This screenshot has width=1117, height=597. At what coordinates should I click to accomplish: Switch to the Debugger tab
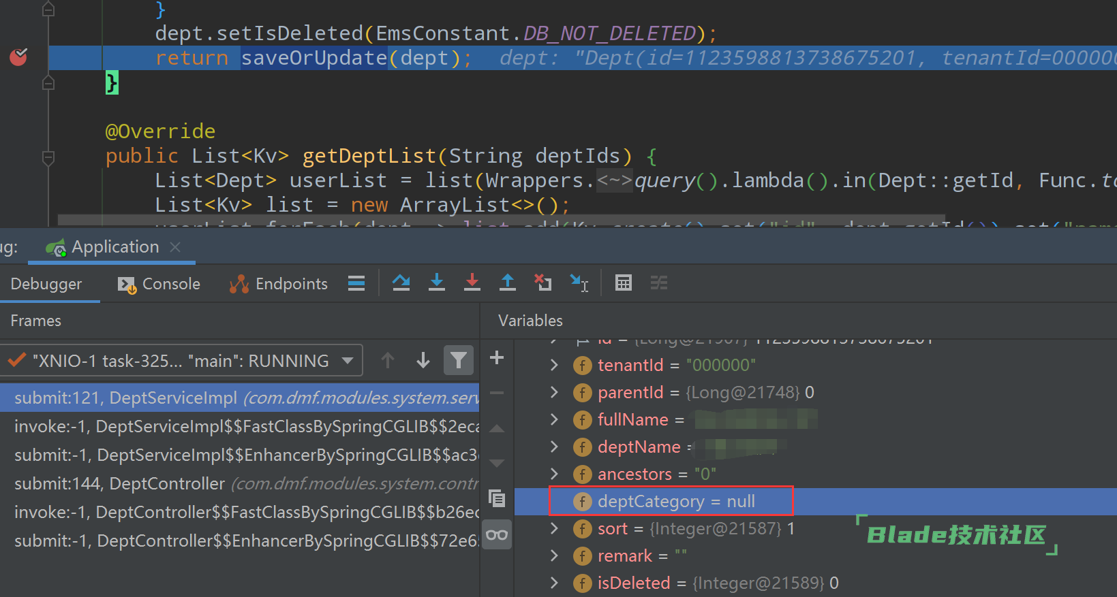[46, 284]
